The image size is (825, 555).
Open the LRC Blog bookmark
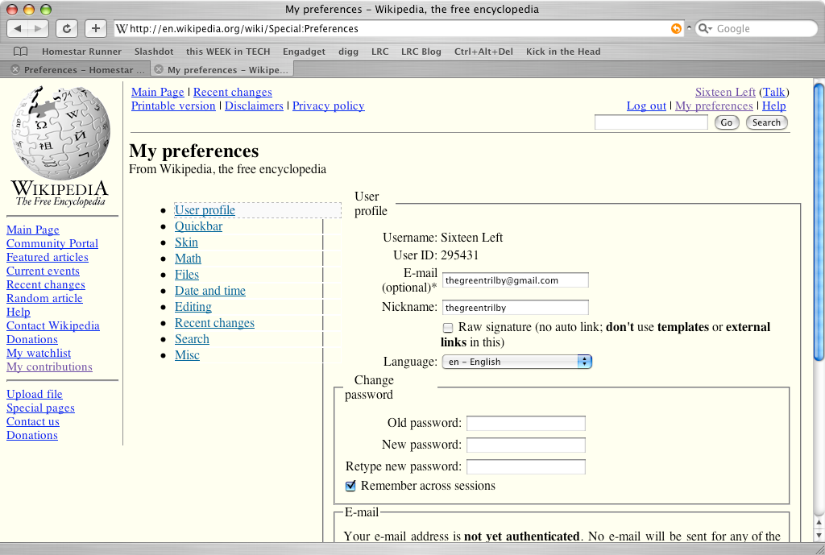coord(421,52)
